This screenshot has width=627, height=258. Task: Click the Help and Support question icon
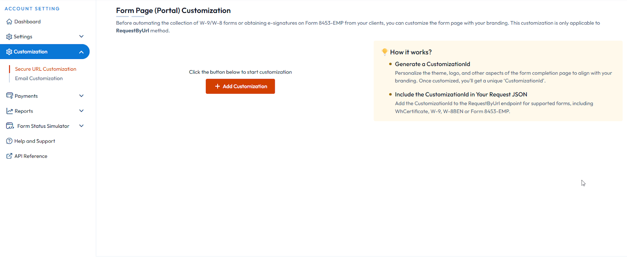[x=9, y=141]
